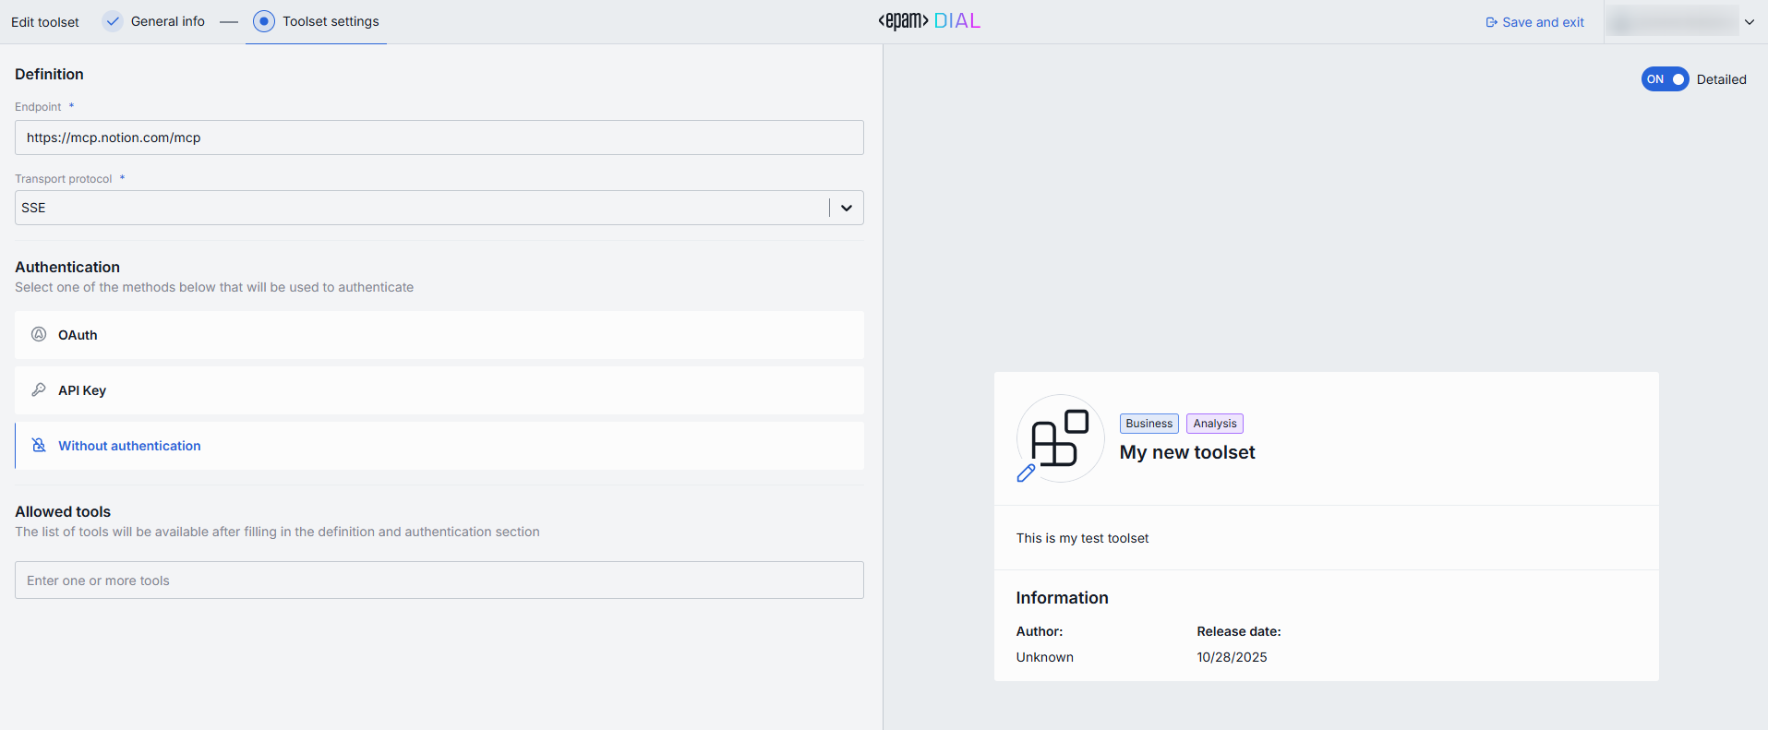Click the Transport protocol dropdown arrow

[847, 208]
